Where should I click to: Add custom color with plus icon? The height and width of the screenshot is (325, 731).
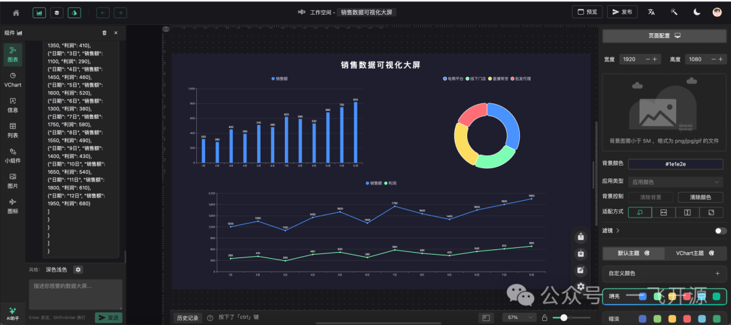pyautogui.click(x=717, y=274)
